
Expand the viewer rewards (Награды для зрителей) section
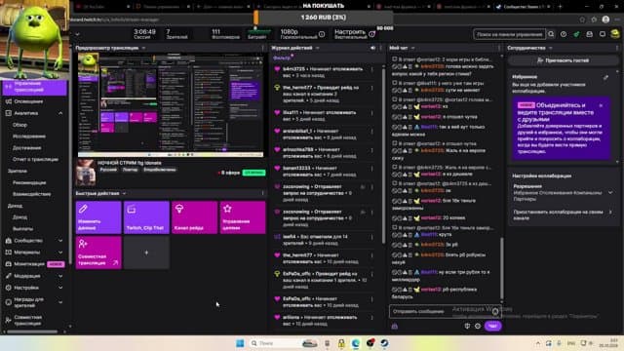(60, 302)
